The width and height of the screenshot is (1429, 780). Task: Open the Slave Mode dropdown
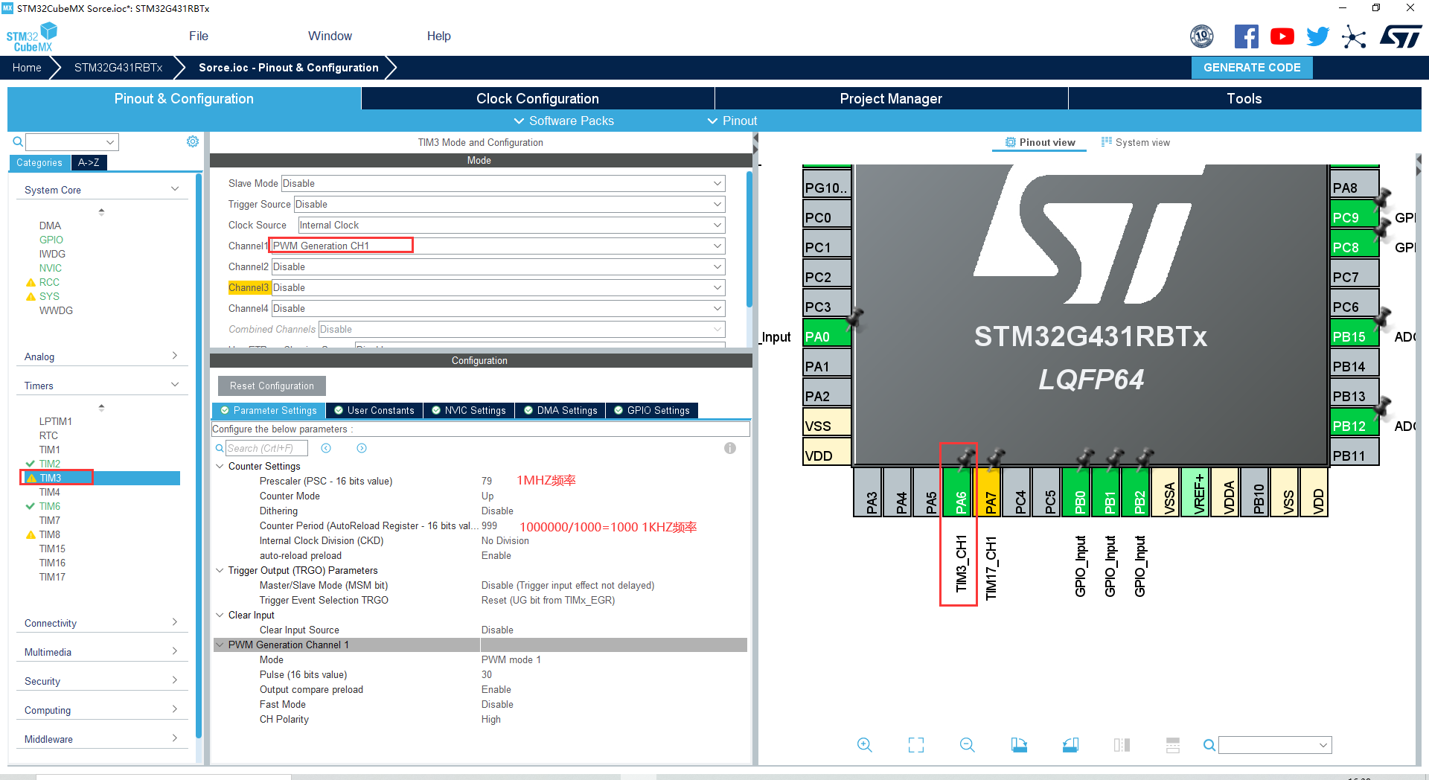pos(503,184)
